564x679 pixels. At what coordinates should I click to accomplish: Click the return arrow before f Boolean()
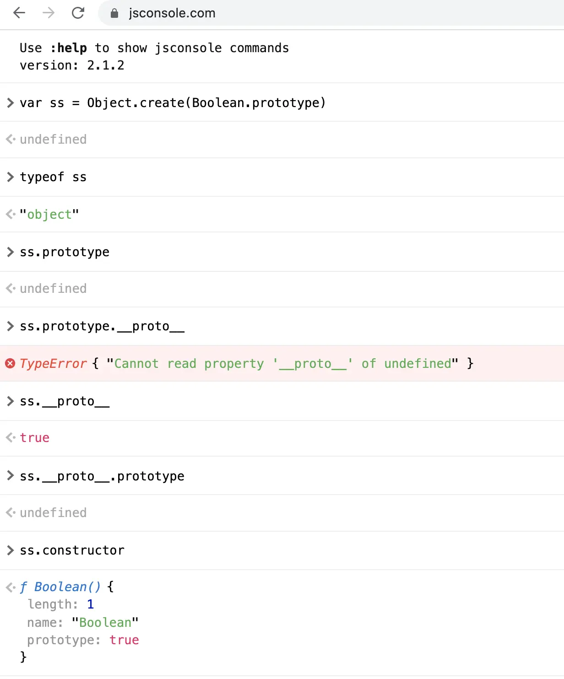tap(11, 587)
